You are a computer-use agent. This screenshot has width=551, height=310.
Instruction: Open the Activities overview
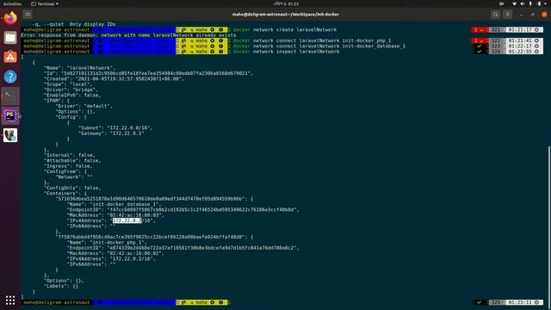(12, 3)
